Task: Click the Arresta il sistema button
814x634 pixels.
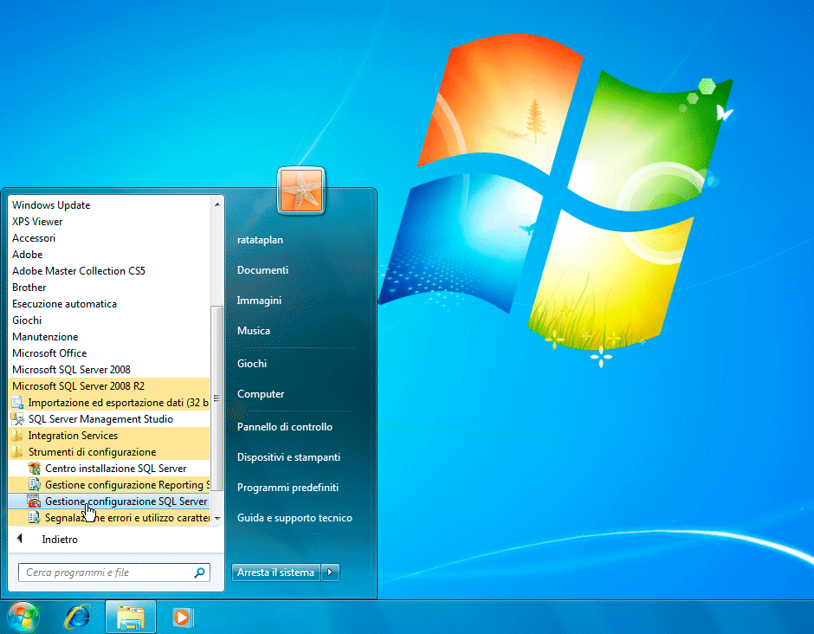Action: [x=275, y=573]
